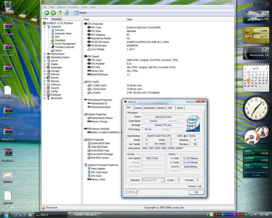Select the Untitled desktop icon
The width and height of the screenshot is (272, 218).
[x=7, y=177]
